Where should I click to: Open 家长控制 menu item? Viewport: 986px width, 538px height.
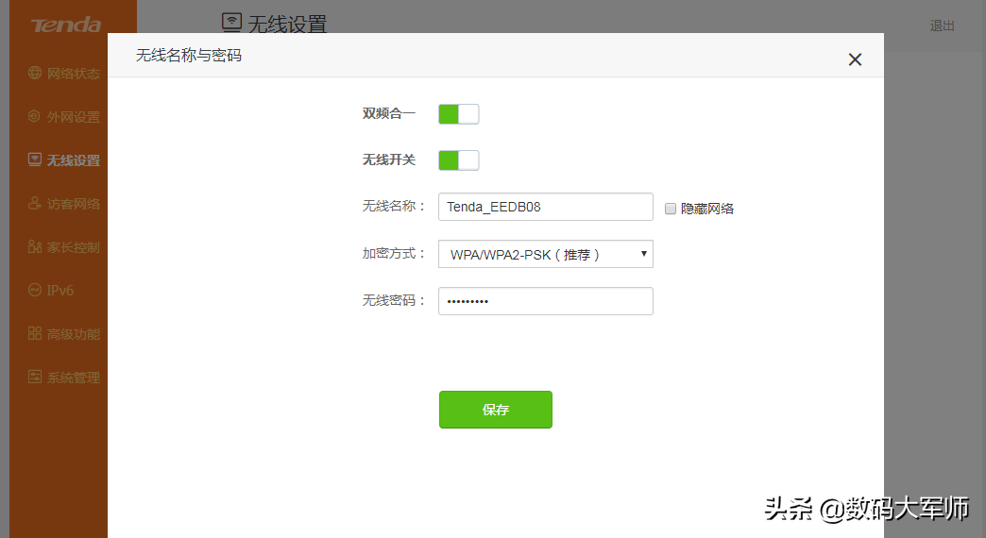point(73,247)
